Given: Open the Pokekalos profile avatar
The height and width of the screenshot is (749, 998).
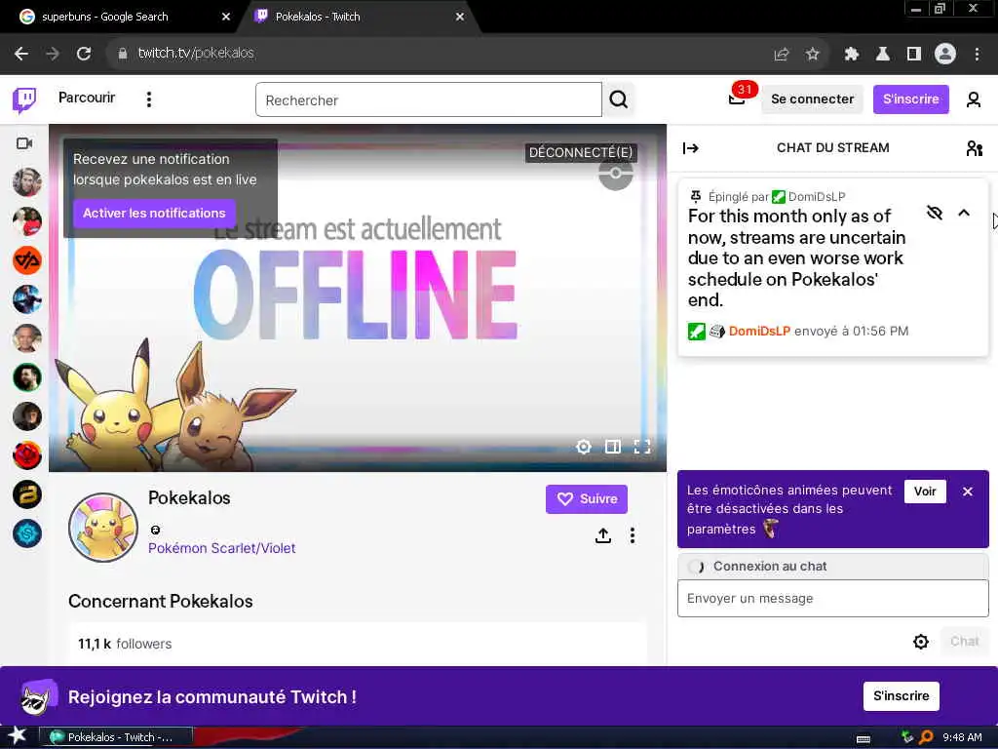Looking at the screenshot, I should click(103, 528).
